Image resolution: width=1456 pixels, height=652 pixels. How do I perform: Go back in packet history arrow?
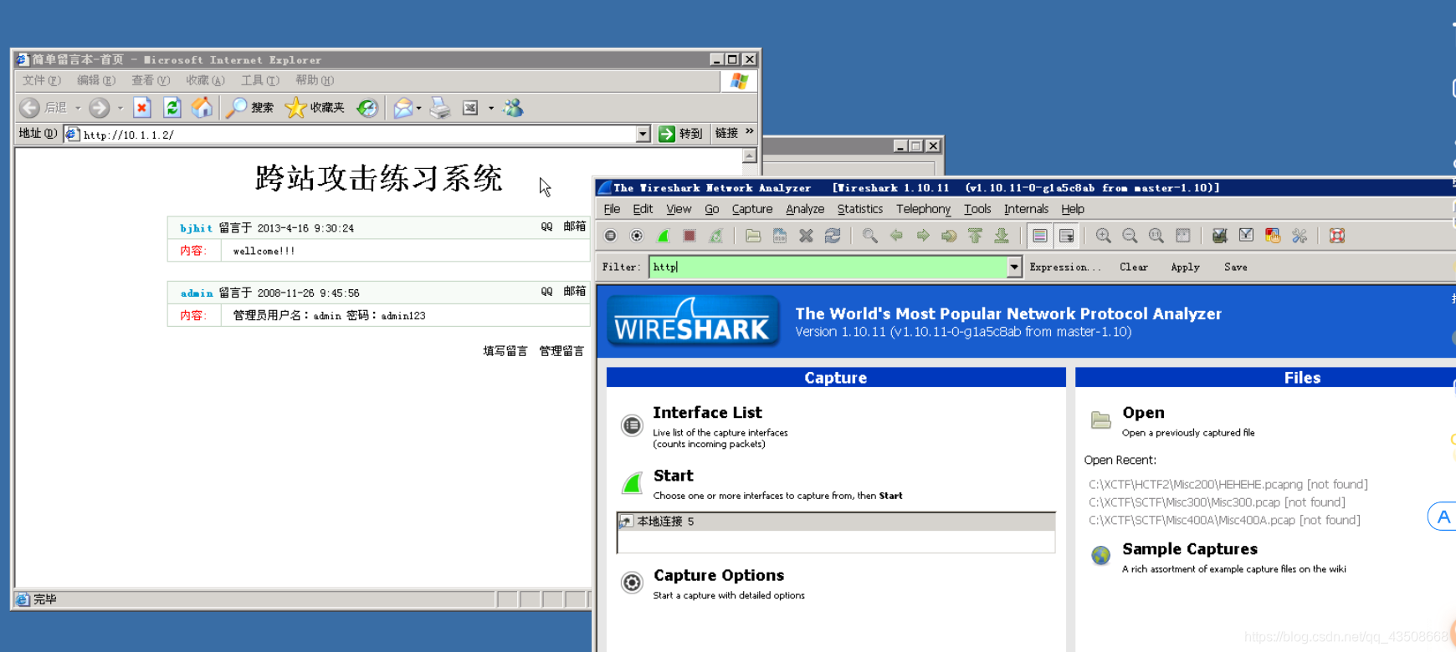[x=896, y=236]
